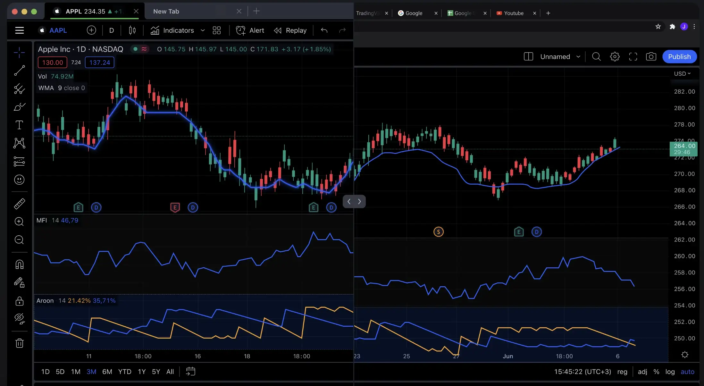This screenshot has height=386, width=704.
Task: Toggle the reg session setting
Action: (x=622, y=372)
